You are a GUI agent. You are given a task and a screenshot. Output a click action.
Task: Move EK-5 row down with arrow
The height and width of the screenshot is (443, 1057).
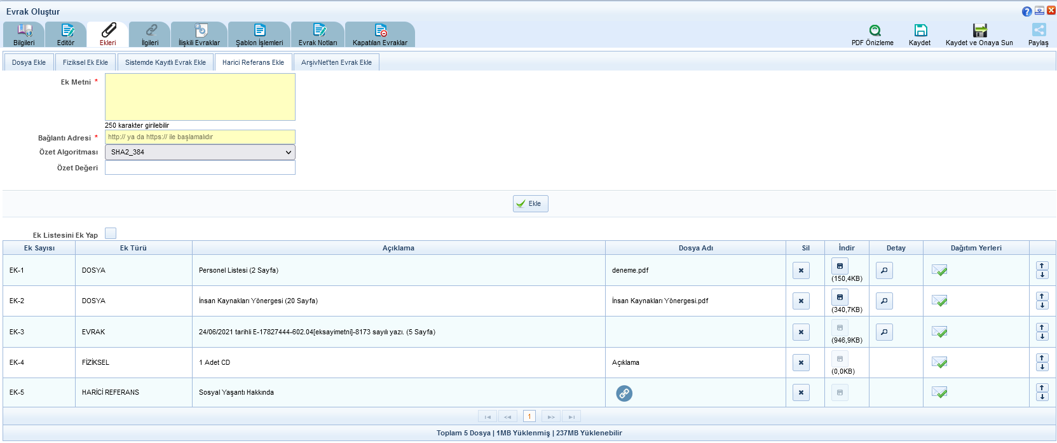(1042, 397)
